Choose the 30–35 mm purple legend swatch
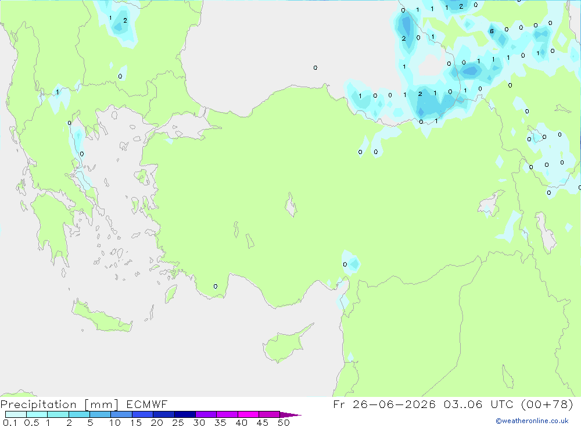 pos(206,414)
